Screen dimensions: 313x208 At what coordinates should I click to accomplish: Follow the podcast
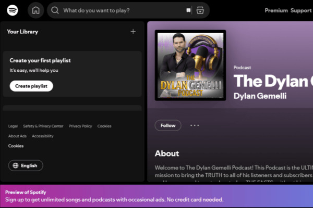coord(168,125)
